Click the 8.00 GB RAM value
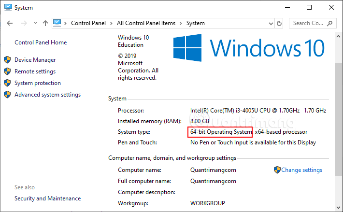Screen dimensions: 343x212 tap(200, 121)
